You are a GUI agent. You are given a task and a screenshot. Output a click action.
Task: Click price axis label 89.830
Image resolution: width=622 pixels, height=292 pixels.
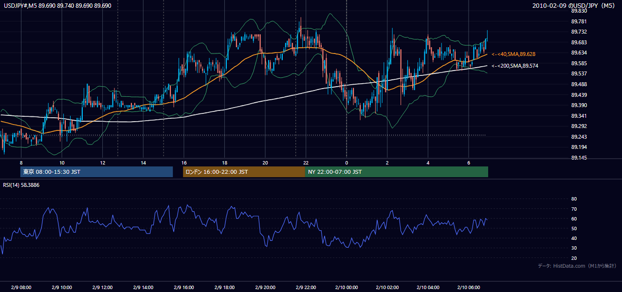579,11
